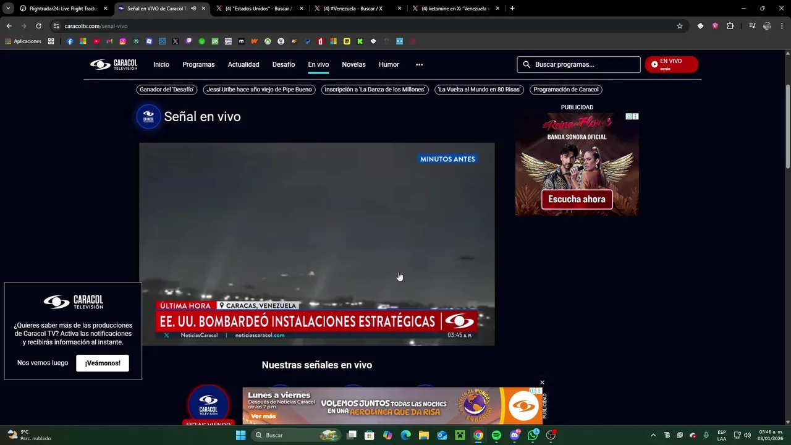Image resolution: width=791 pixels, height=445 pixels.
Task: Select the Caracol Televisión live signal thumbnail
Action: click(x=208, y=405)
